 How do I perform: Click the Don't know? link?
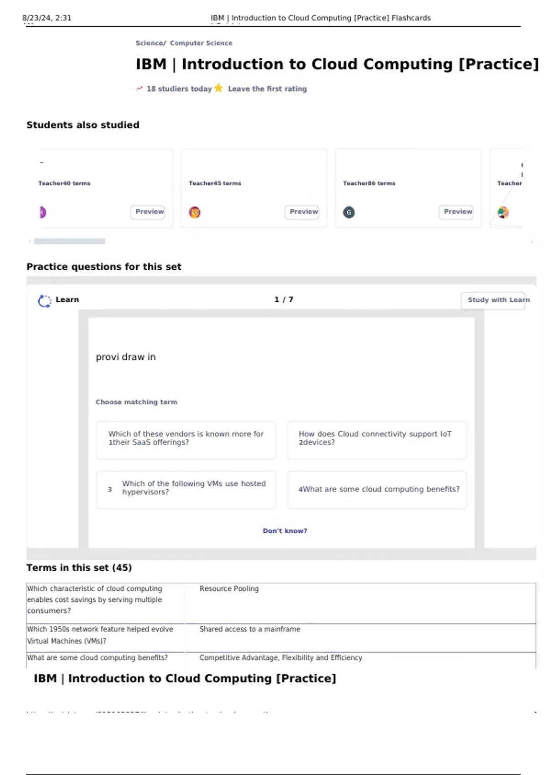(x=285, y=531)
